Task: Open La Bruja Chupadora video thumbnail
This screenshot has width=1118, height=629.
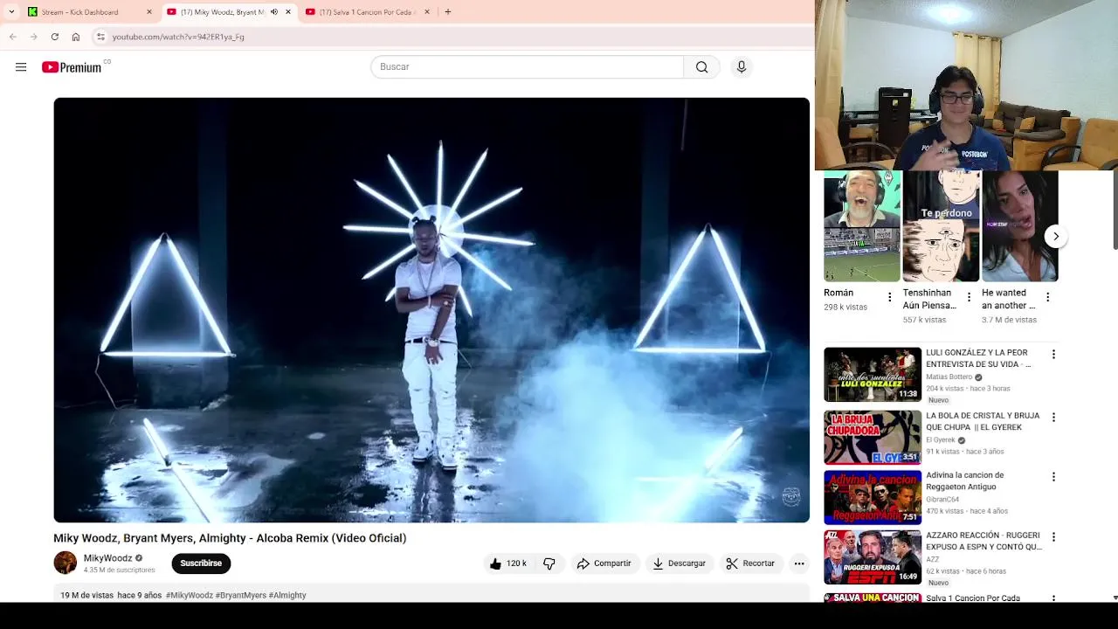Action: click(x=873, y=438)
